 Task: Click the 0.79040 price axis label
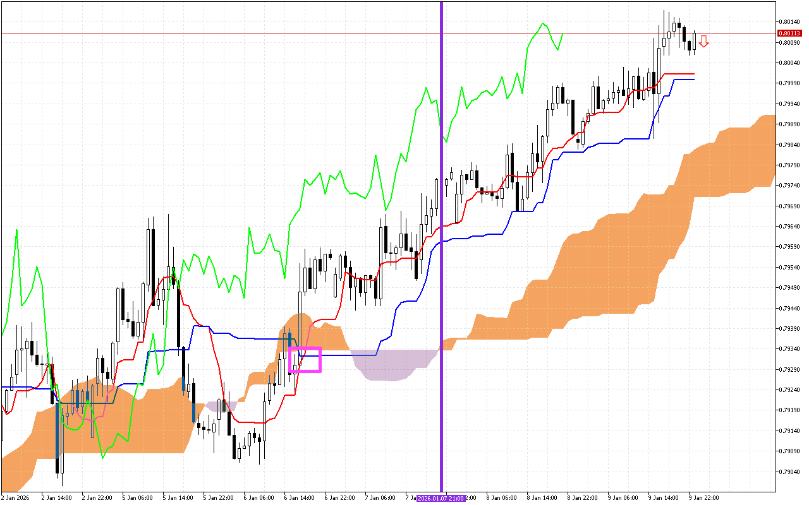[788, 472]
